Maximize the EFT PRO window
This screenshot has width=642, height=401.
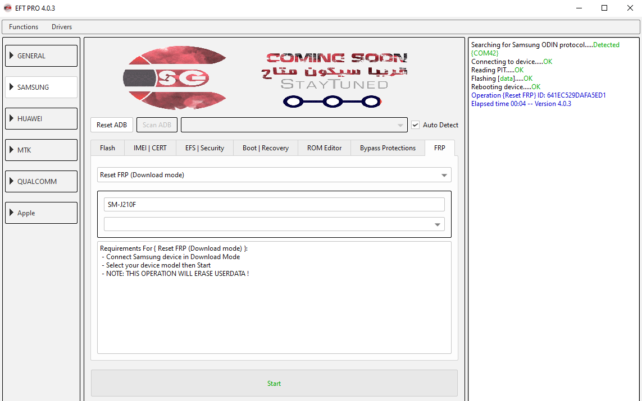coord(604,8)
